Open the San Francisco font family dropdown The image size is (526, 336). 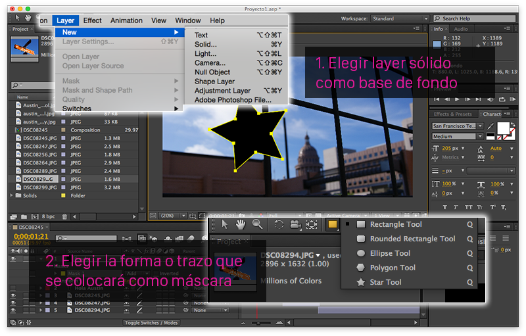click(457, 126)
